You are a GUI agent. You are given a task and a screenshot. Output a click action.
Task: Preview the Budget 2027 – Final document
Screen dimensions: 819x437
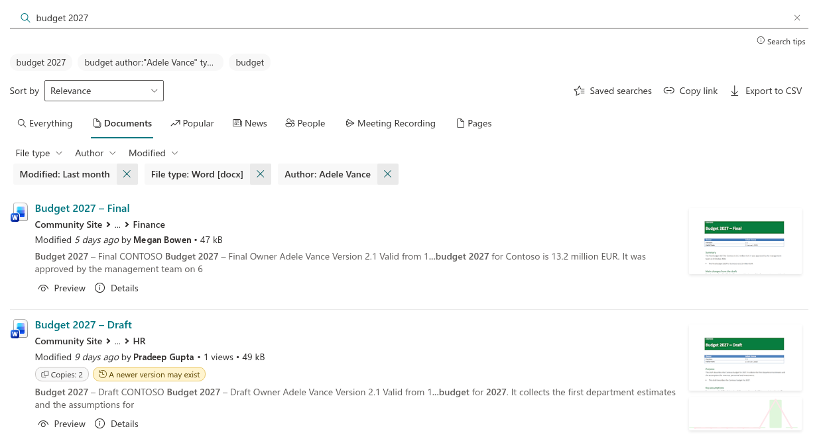62,288
